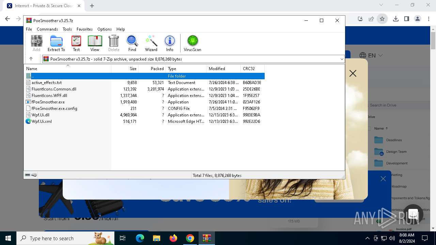Open the View file tool
The height and width of the screenshot is (245, 436).
pyautogui.click(x=95, y=43)
